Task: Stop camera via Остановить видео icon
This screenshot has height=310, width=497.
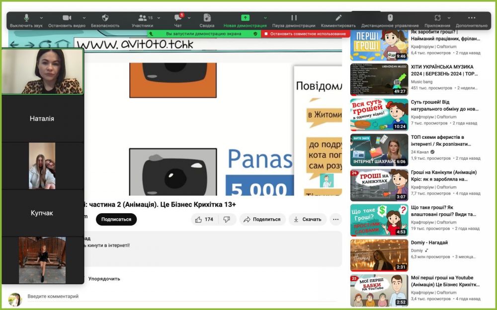Action: 67,18
